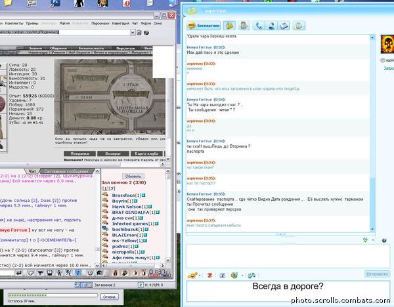This screenshot has width=394, height=307.
Task: Select player Infected games in the list
Action: click(130, 224)
